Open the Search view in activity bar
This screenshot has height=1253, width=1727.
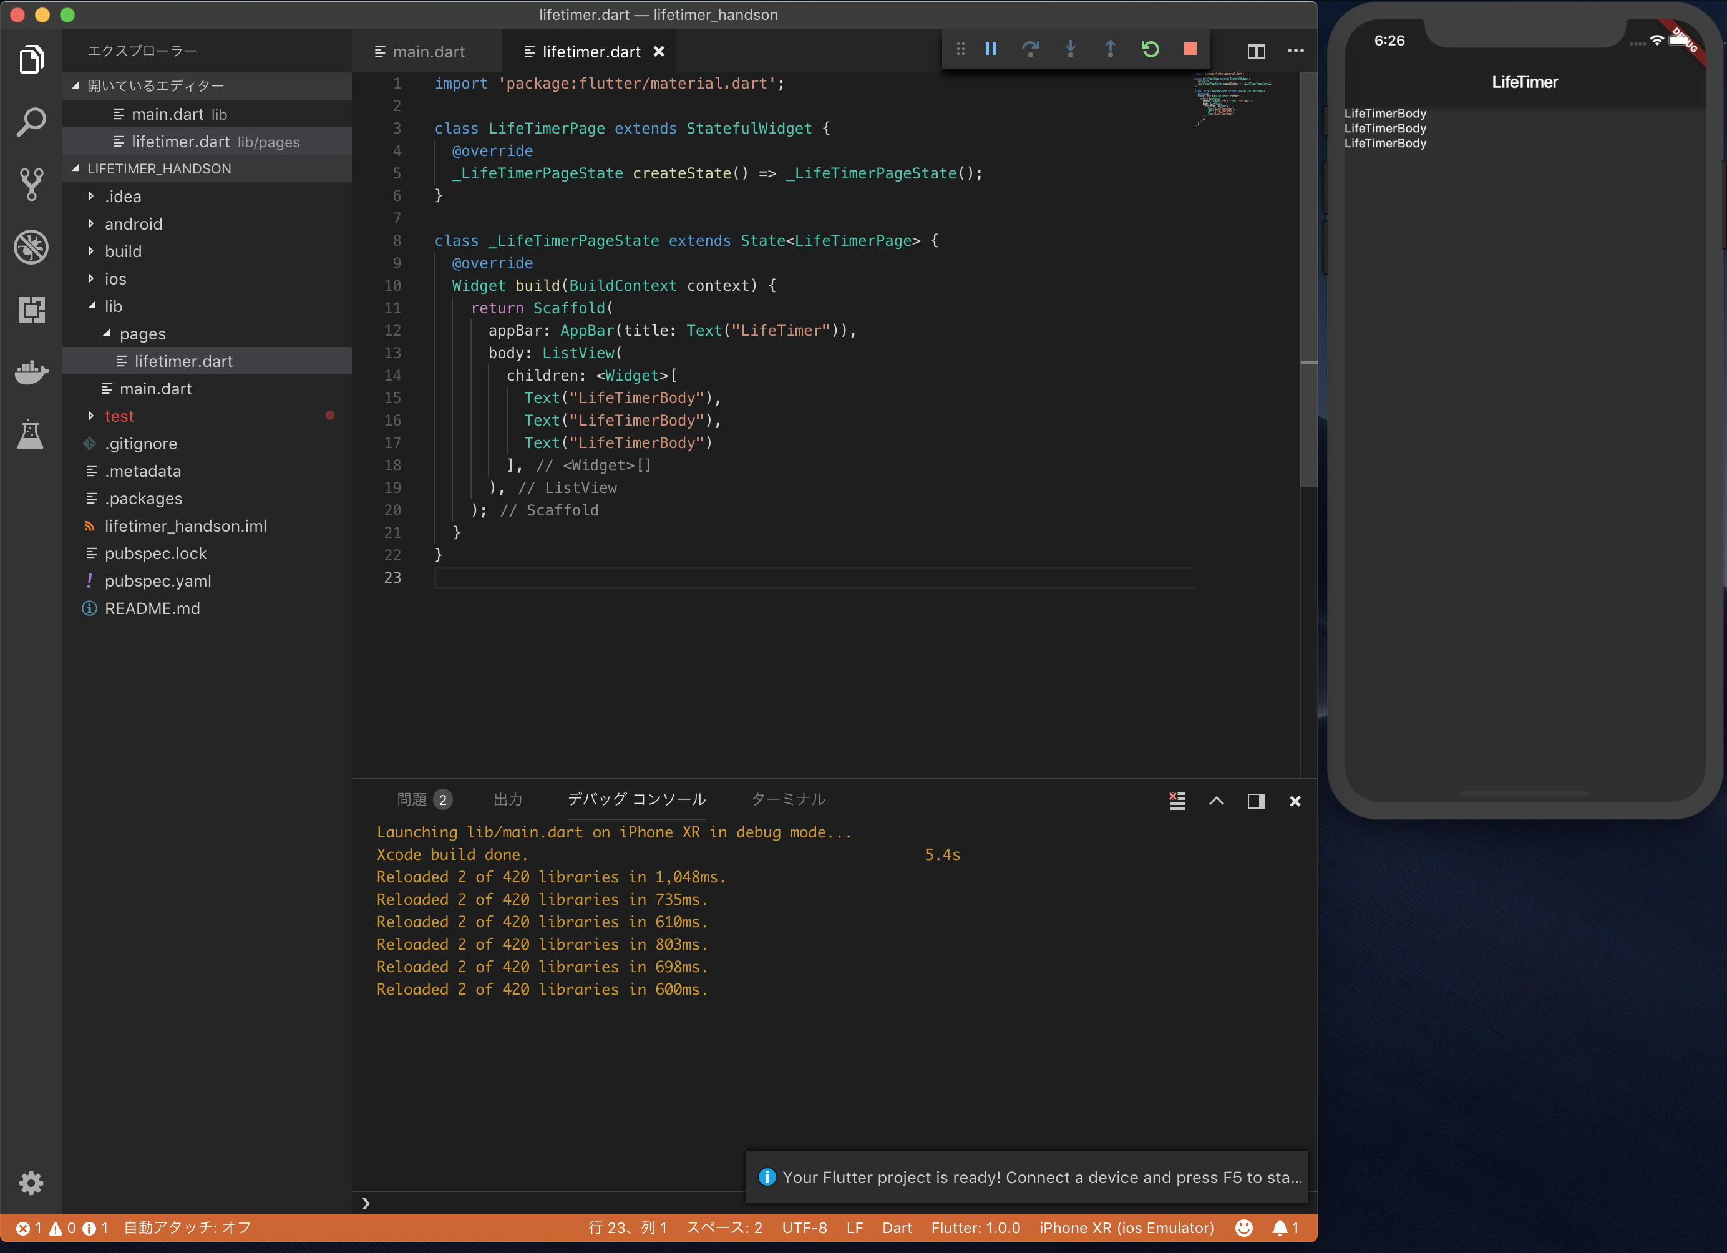coord(31,122)
